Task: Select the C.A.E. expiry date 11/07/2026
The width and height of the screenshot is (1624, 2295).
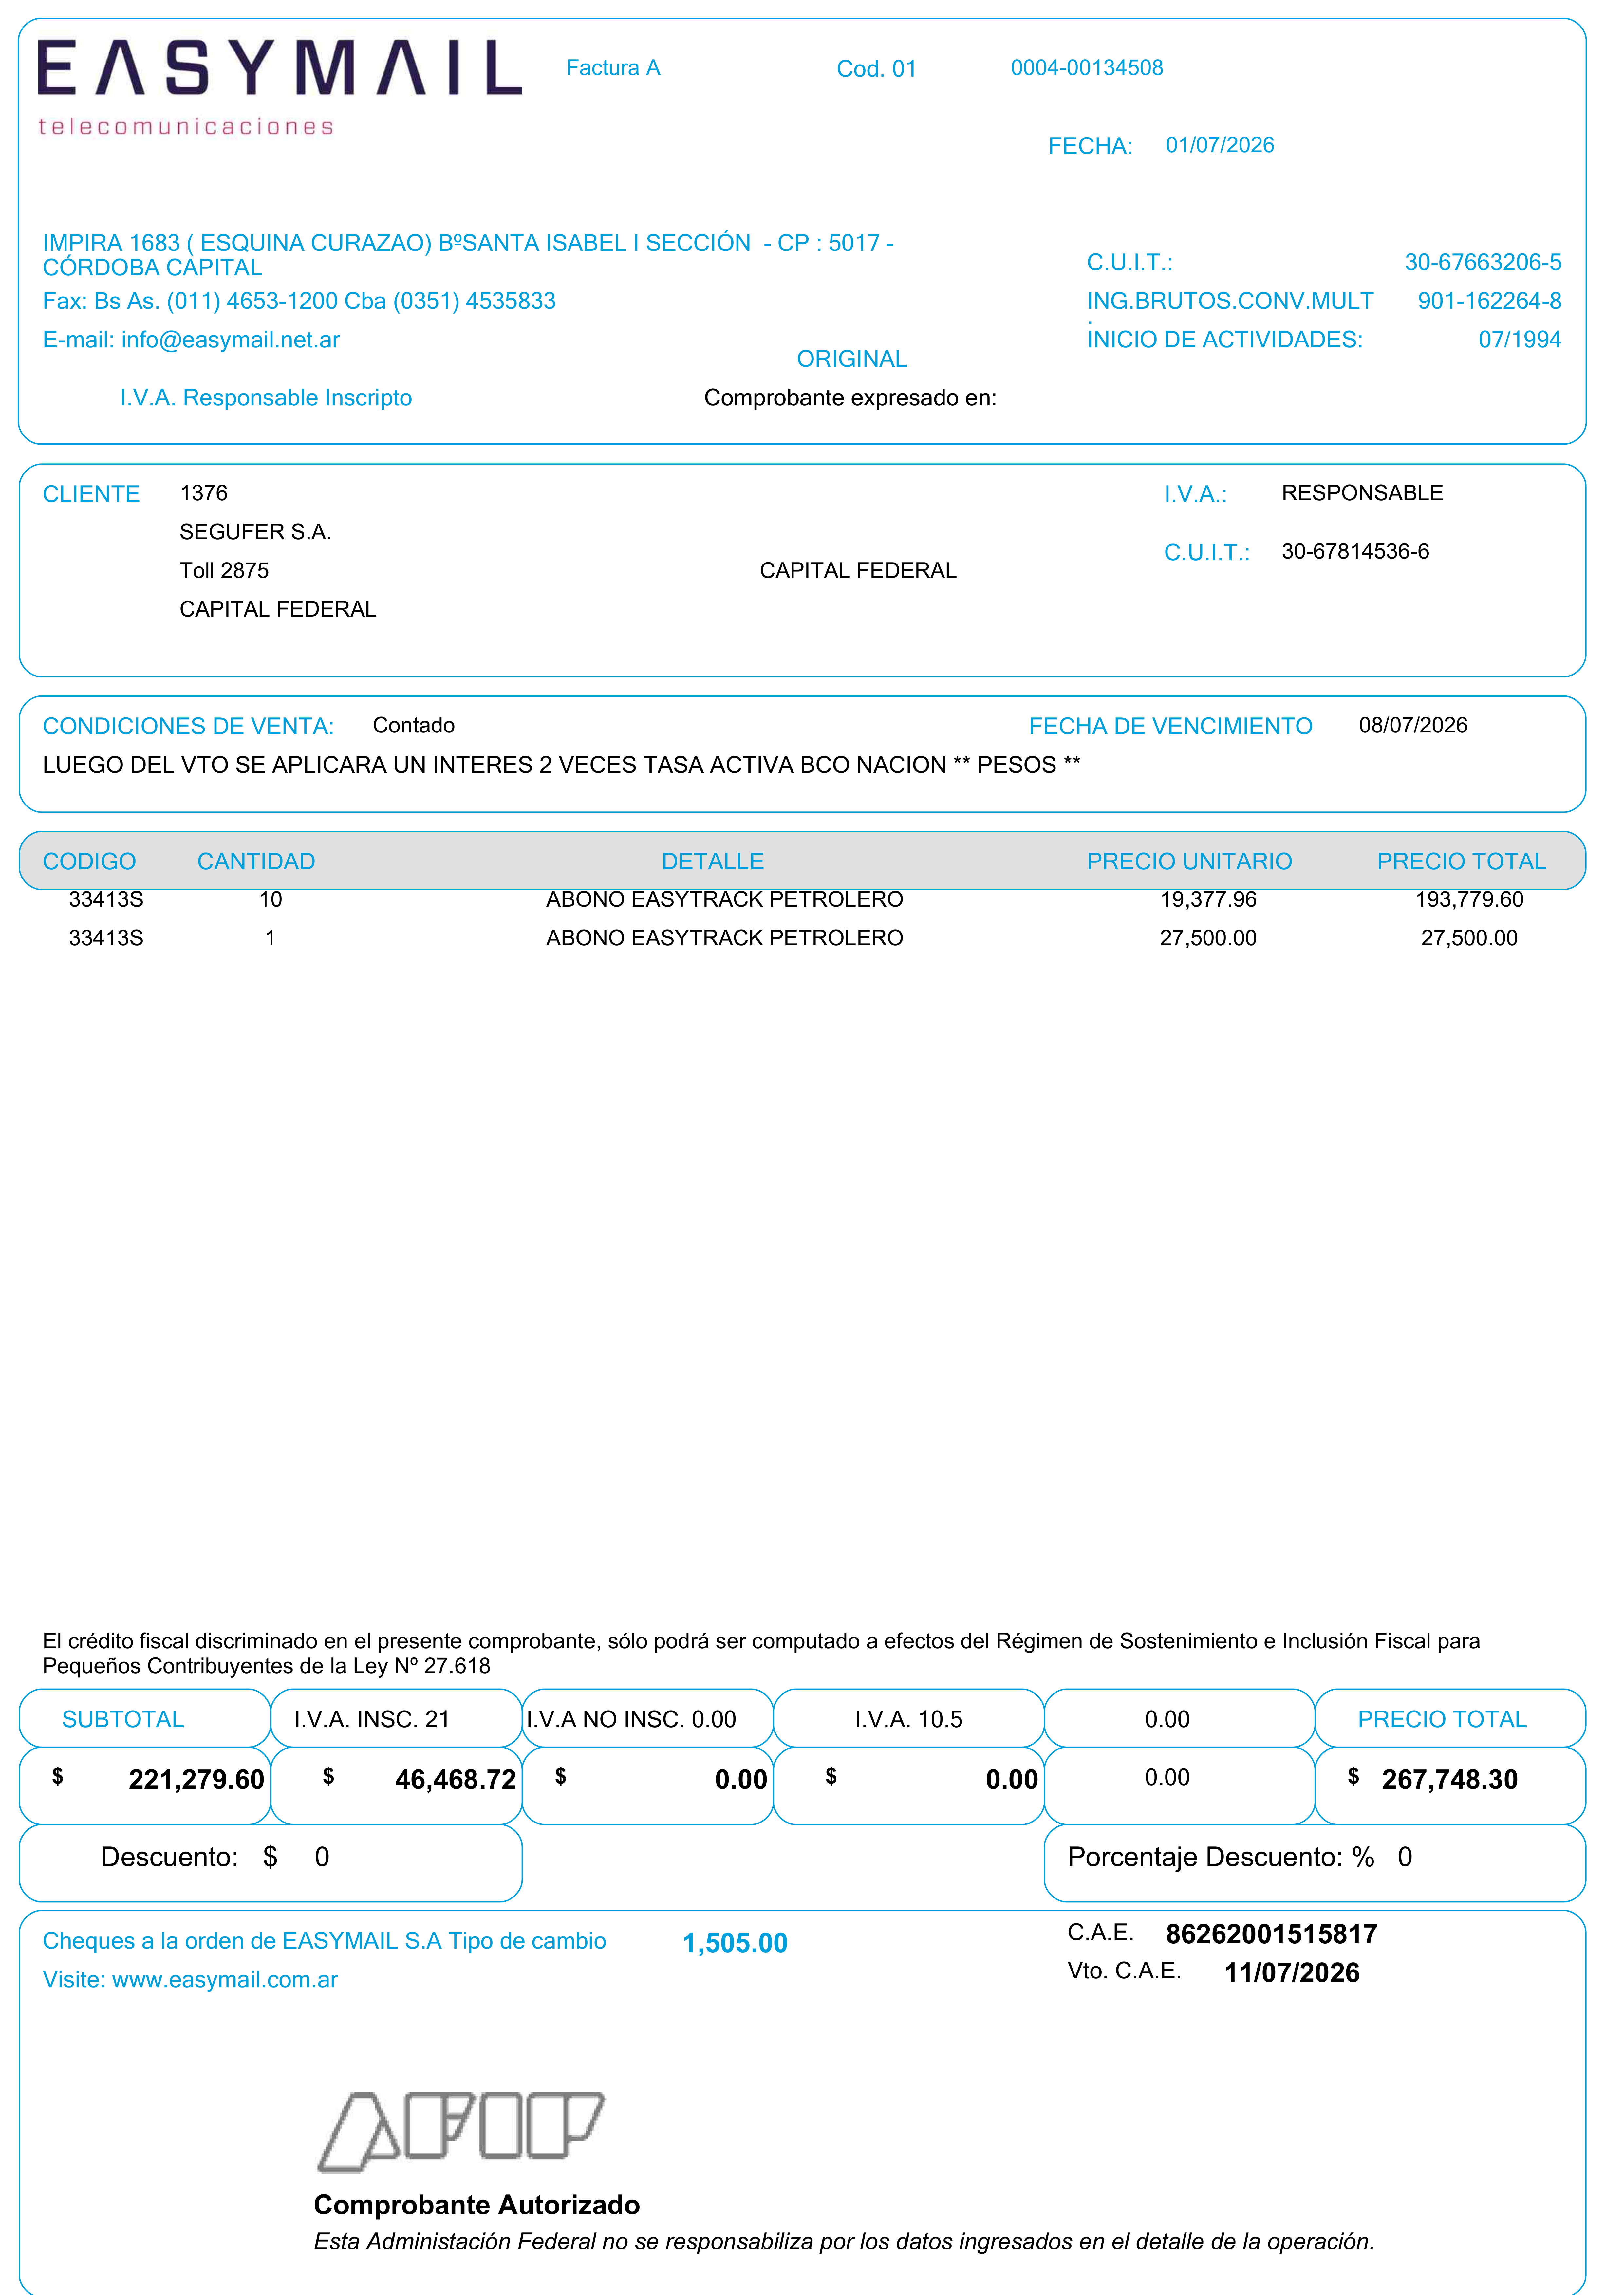Action: pos(1292,1973)
